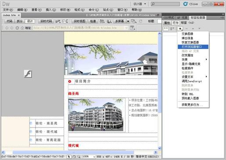Viewport: 226px width, 160px height.
Task: Click the restore document window icon
Action: coord(158,15)
